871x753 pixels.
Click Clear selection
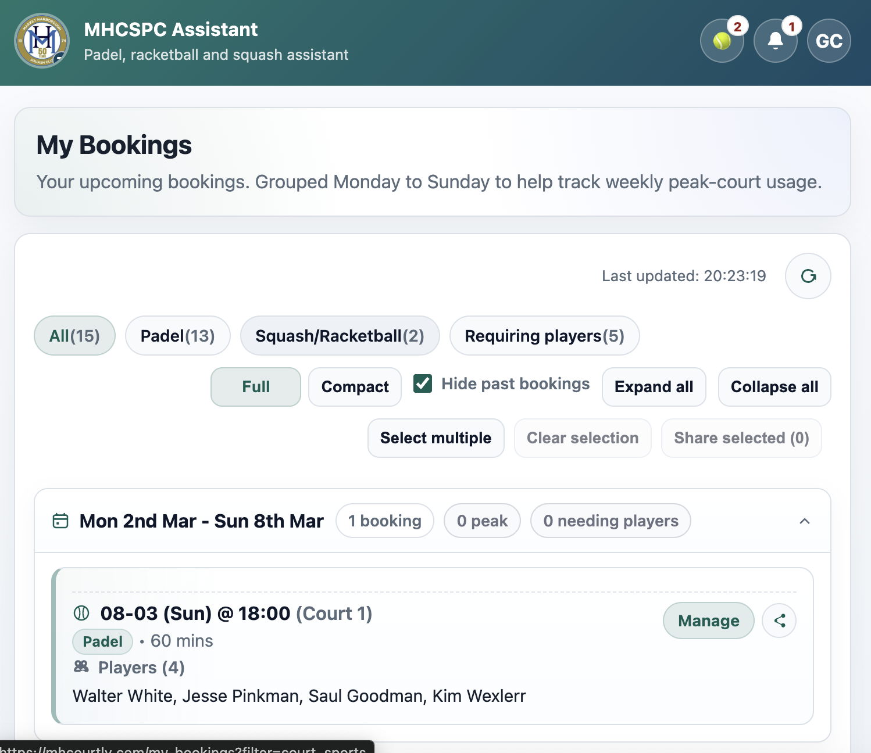(x=582, y=438)
